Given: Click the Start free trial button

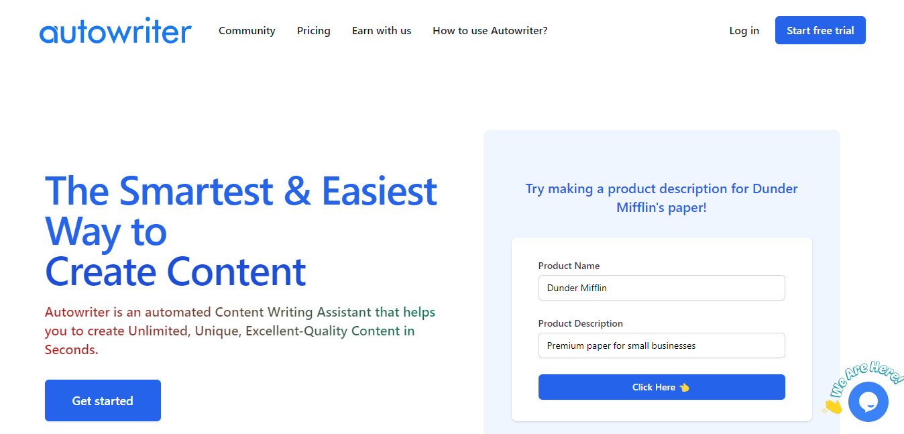Looking at the screenshot, I should click(x=820, y=30).
